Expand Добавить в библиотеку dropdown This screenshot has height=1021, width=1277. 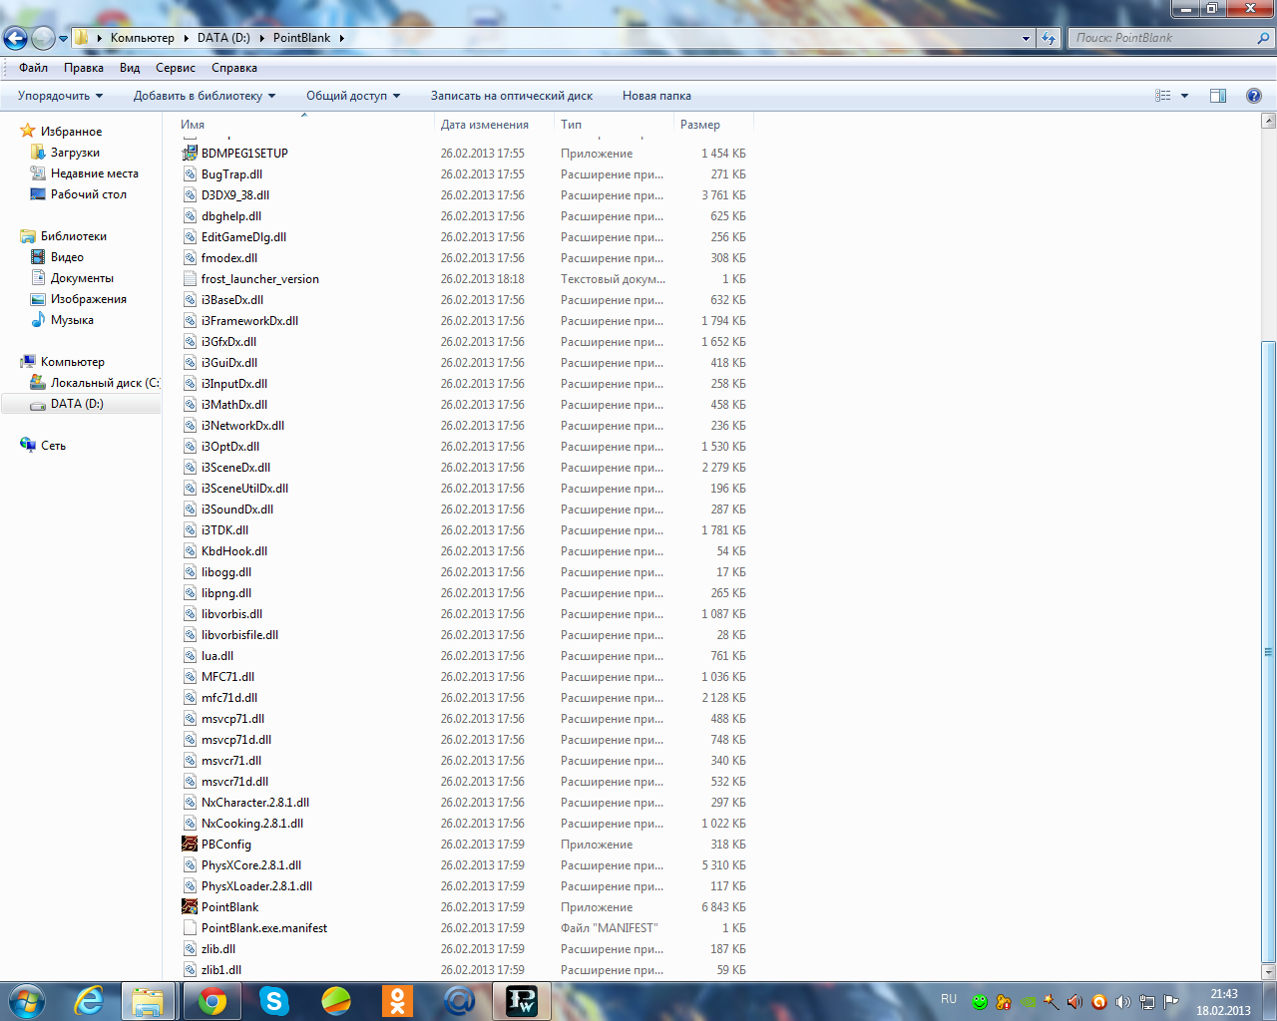pyautogui.click(x=205, y=96)
